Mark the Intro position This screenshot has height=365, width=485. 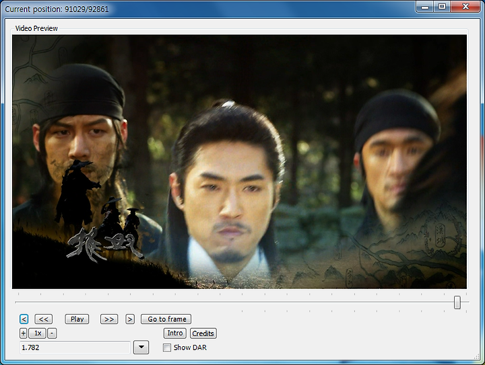coord(174,333)
